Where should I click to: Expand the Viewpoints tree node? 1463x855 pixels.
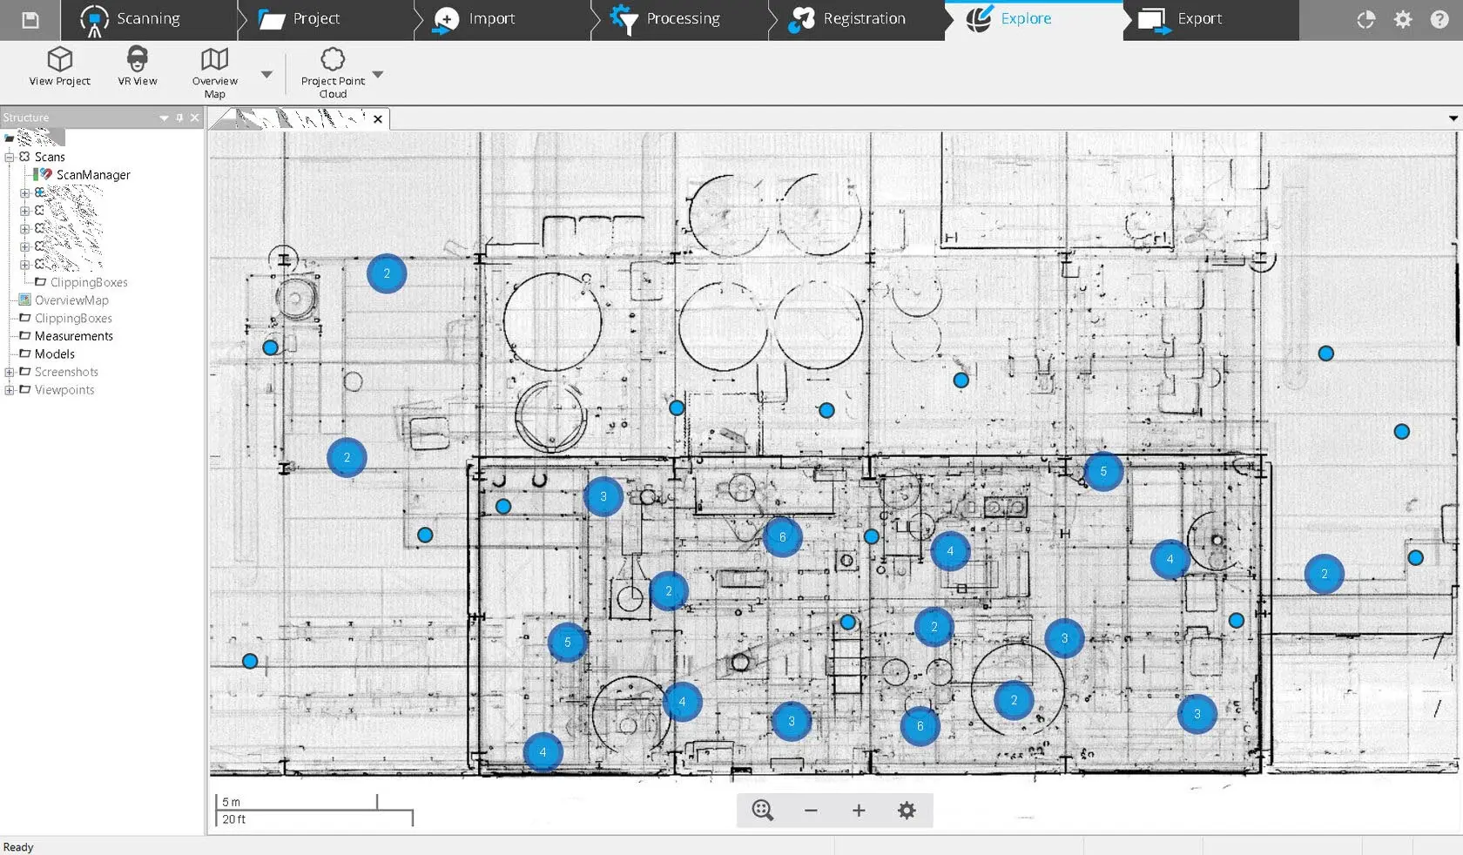pyautogui.click(x=10, y=390)
